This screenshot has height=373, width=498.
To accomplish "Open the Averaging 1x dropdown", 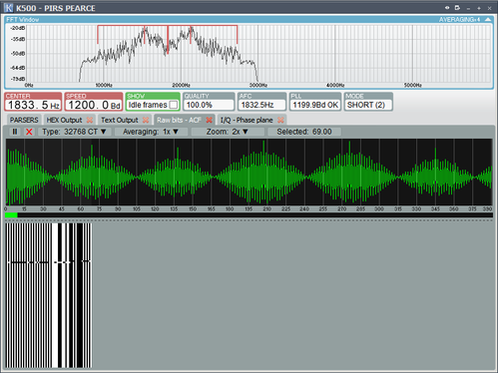I will click(x=151, y=132).
